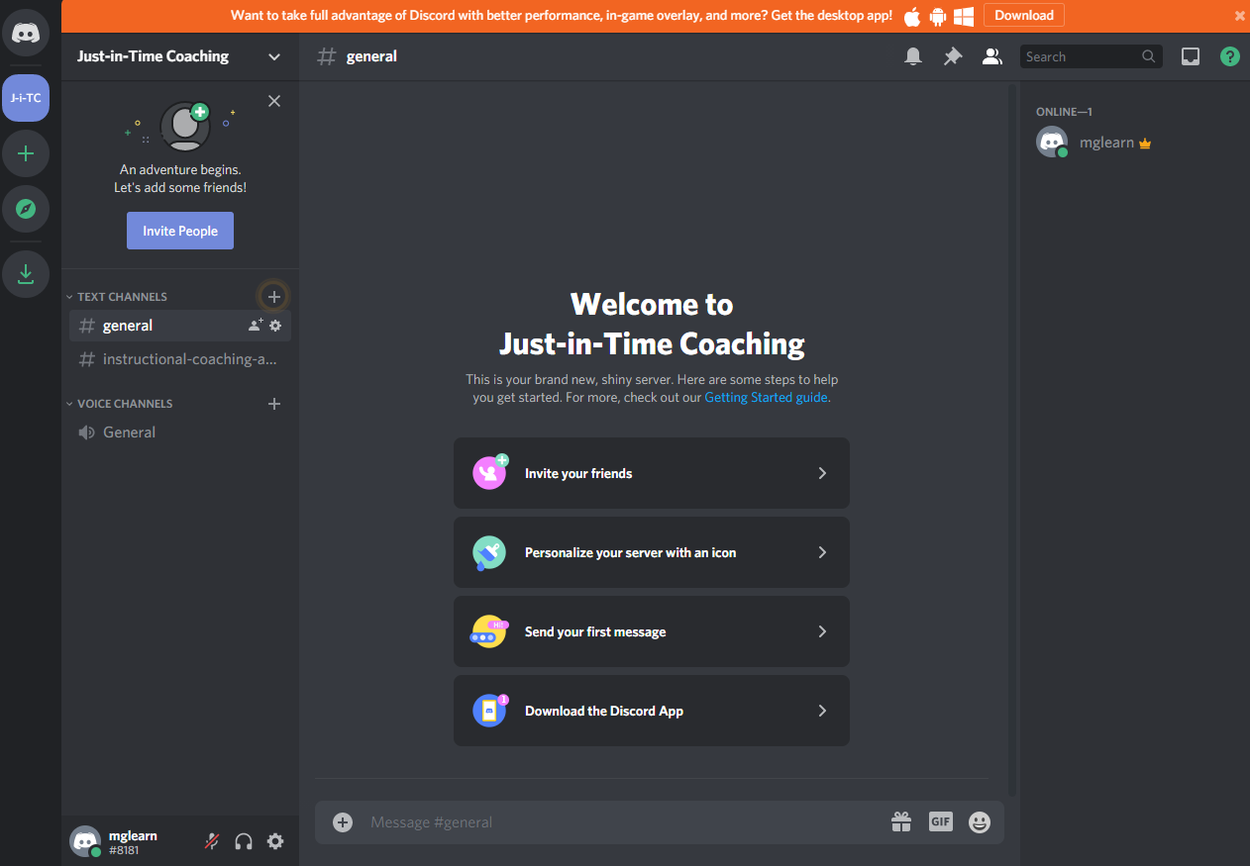This screenshot has height=866, width=1250.
Task: Dismiss the orange desktop app banner
Action: [x=1239, y=16]
